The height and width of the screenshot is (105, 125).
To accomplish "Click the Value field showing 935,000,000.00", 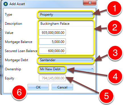I will pyautogui.click(x=52, y=32).
